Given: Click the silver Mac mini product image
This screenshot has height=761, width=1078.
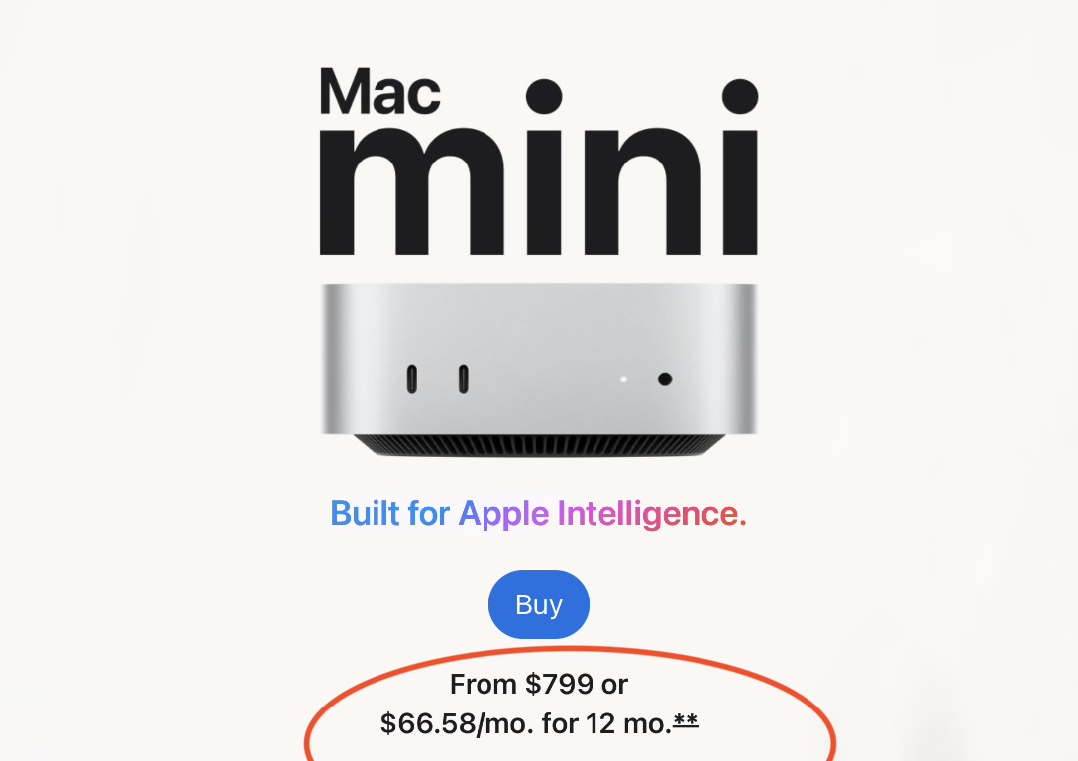Looking at the screenshot, I should point(539,370).
